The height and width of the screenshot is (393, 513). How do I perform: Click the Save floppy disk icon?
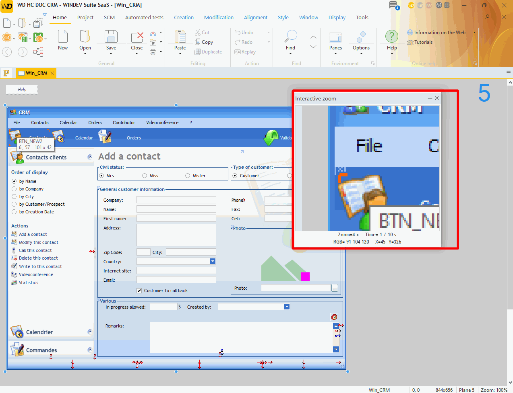[x=111, y=36]
